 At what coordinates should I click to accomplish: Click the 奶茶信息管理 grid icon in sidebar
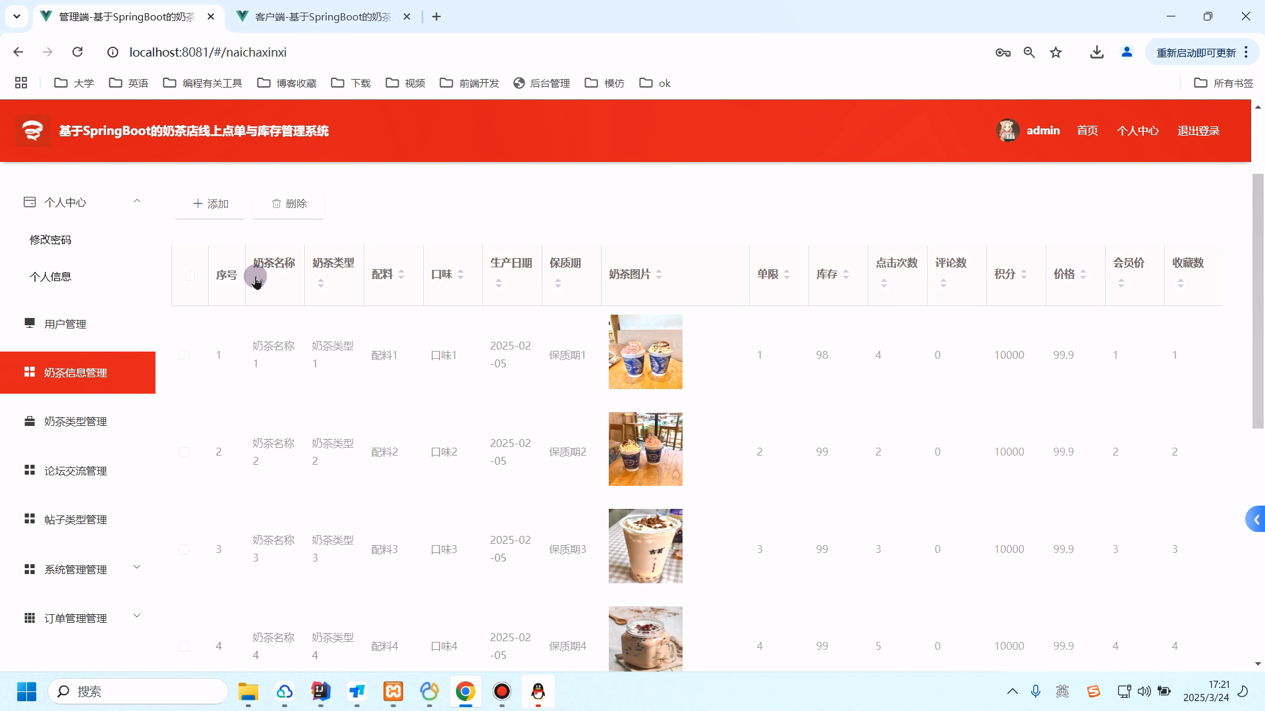point(29,372)
